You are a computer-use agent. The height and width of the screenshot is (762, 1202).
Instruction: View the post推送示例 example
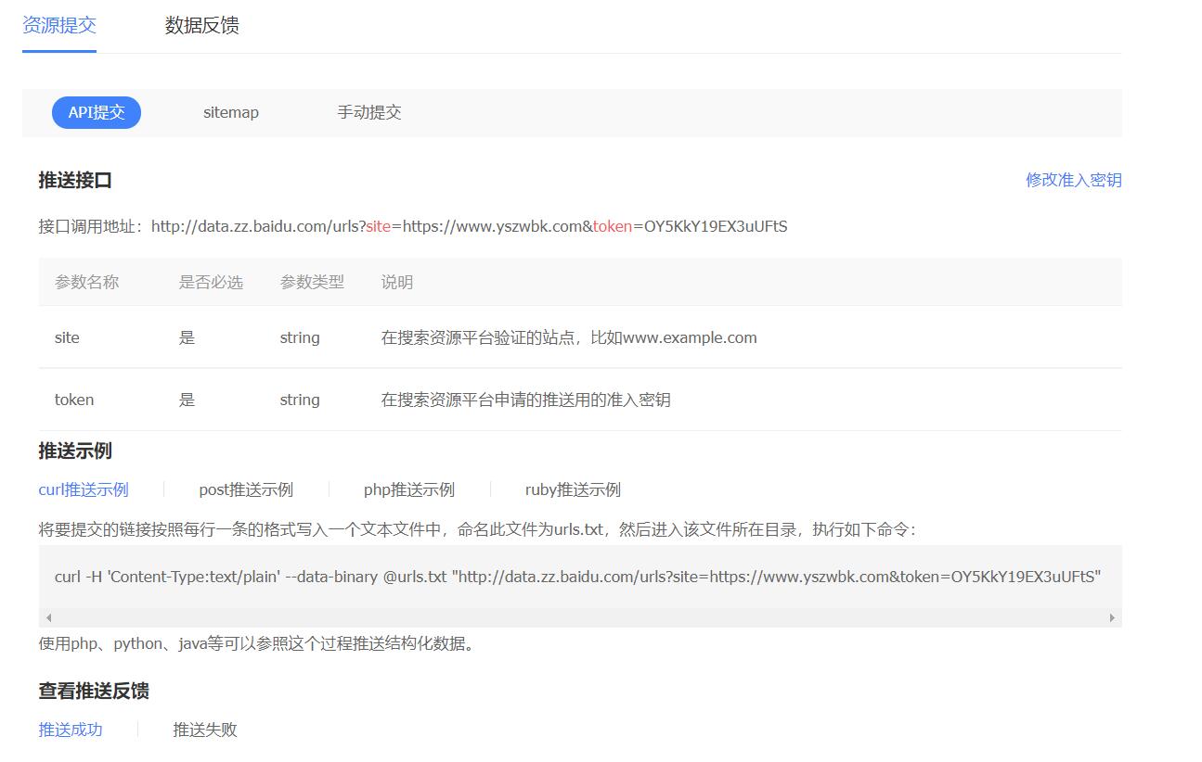pyautogui.click(x=246, y=489)
